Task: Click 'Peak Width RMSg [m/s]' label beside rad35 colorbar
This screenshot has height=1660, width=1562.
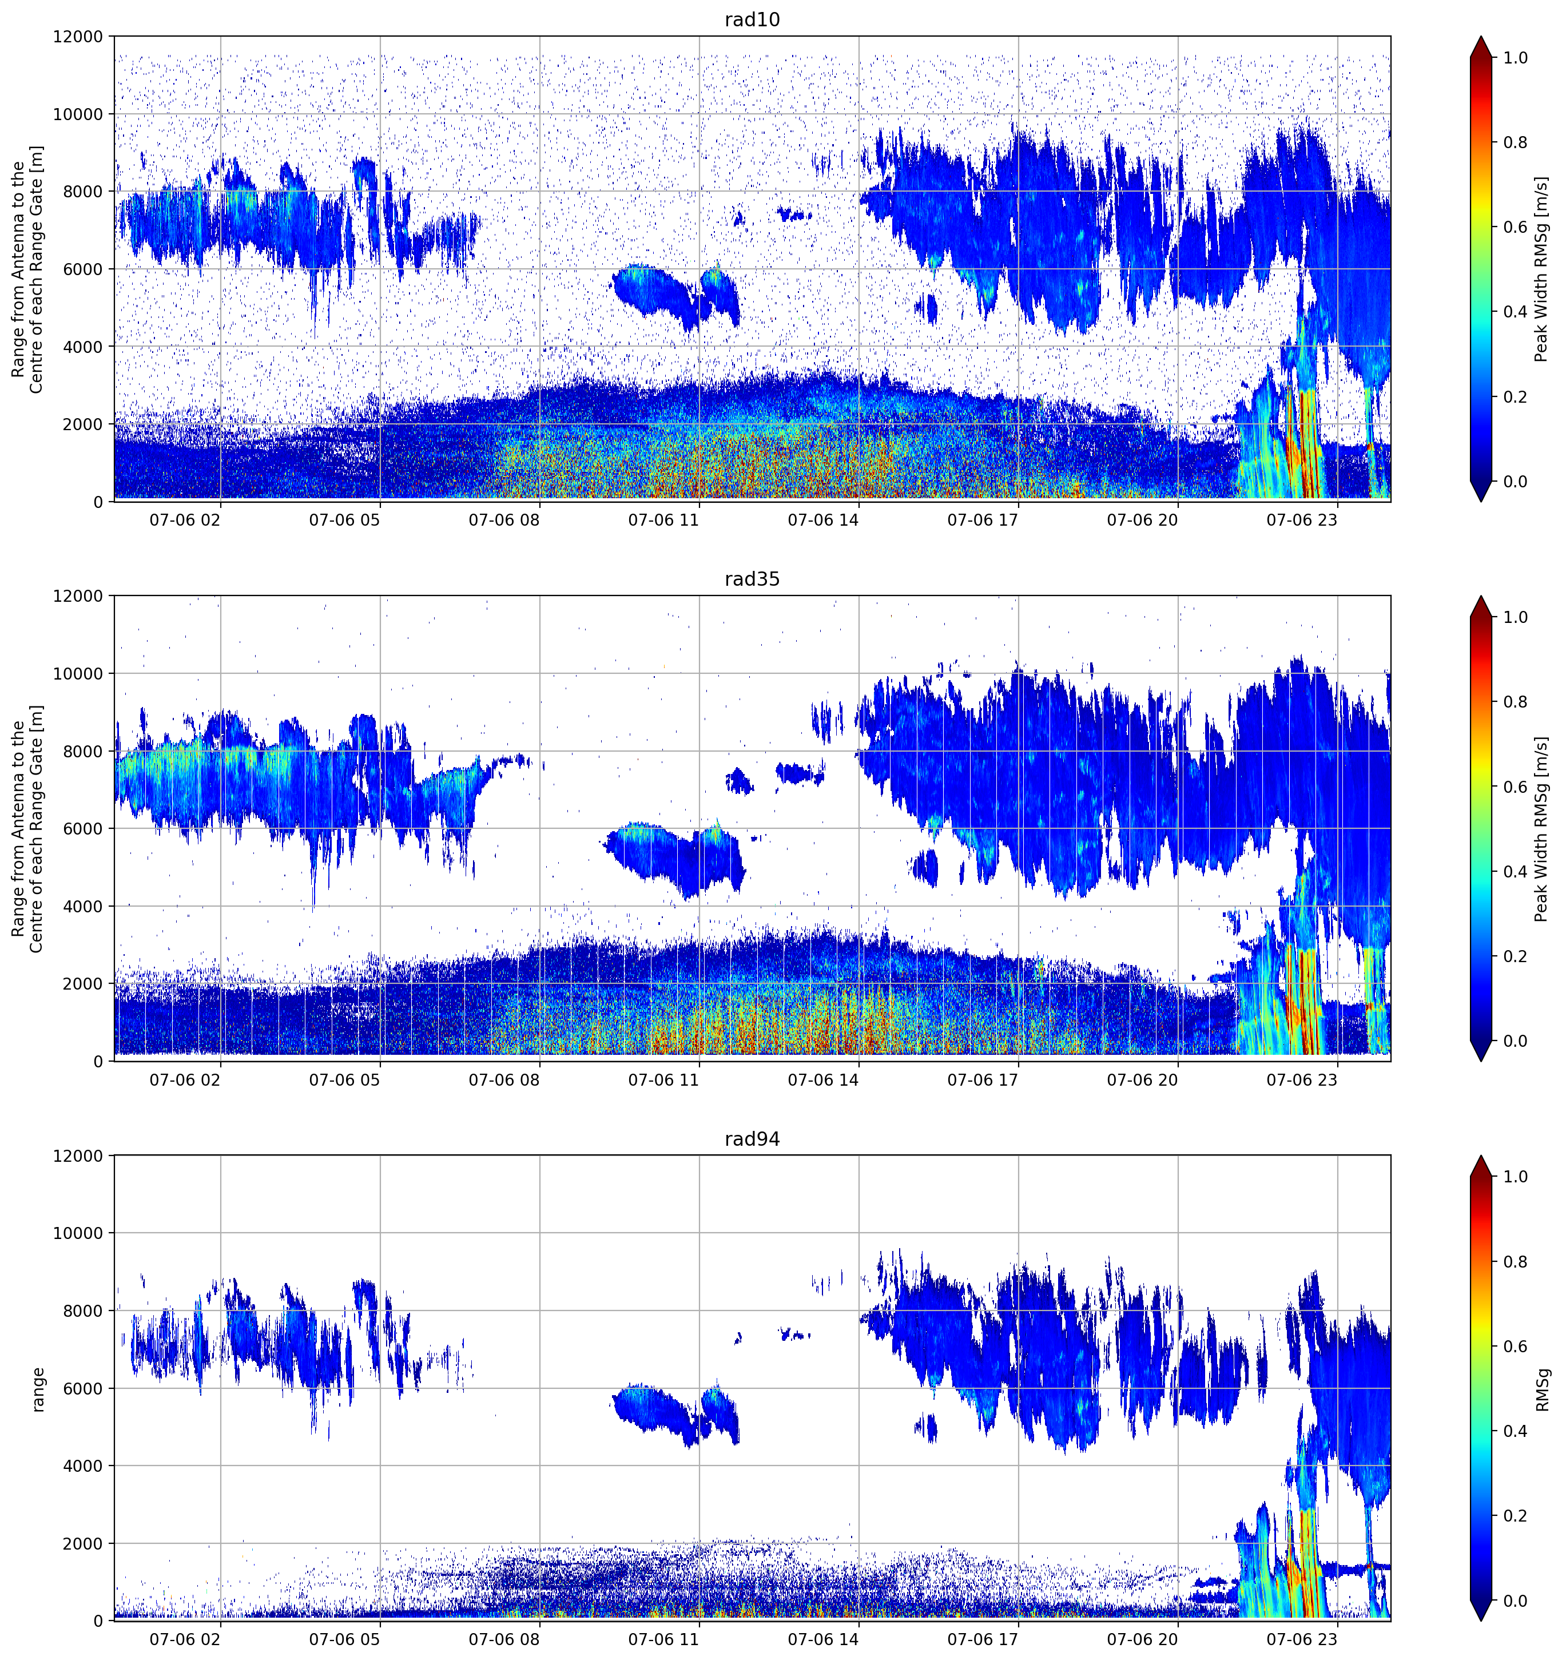Action: point(1541,828)
